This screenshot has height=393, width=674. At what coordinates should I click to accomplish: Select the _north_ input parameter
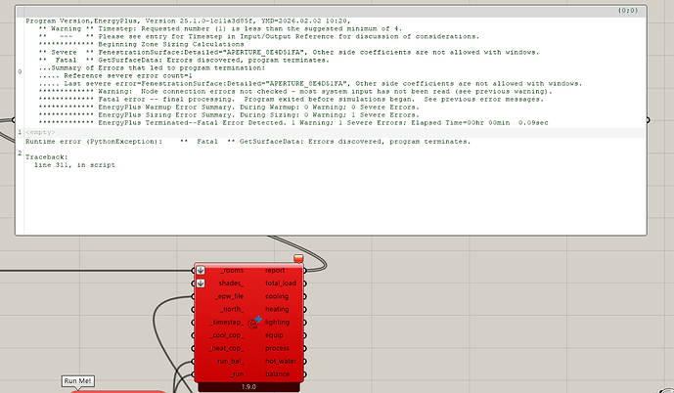point(232,309)
